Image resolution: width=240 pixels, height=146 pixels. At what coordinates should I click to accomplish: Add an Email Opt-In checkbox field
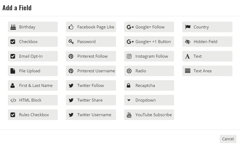[33, 56]
